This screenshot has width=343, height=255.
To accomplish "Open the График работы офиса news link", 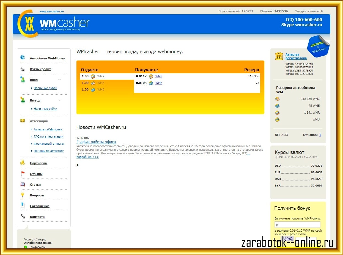I will 96,142.
